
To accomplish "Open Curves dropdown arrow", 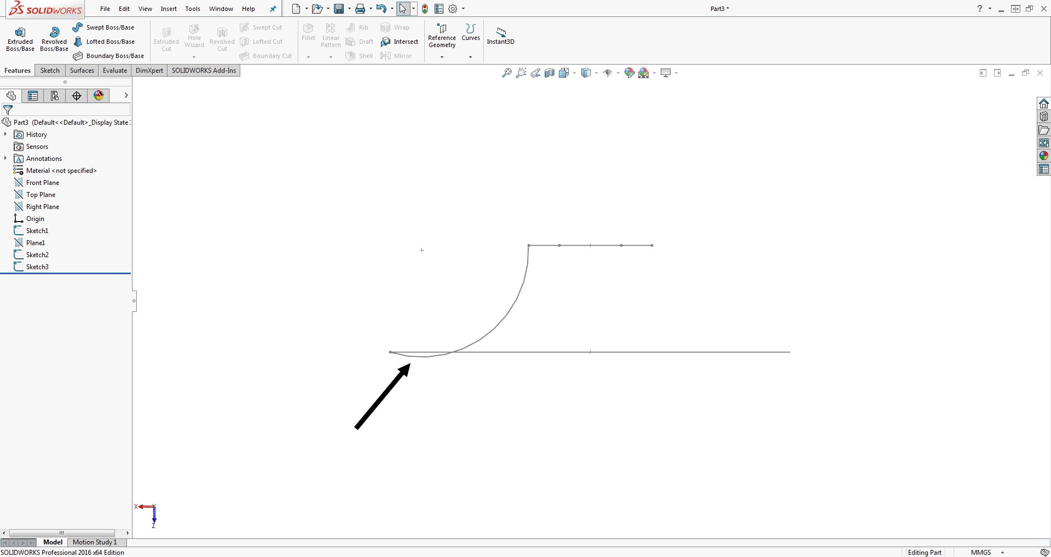I will pyautogui.click(x=470, y=57).
